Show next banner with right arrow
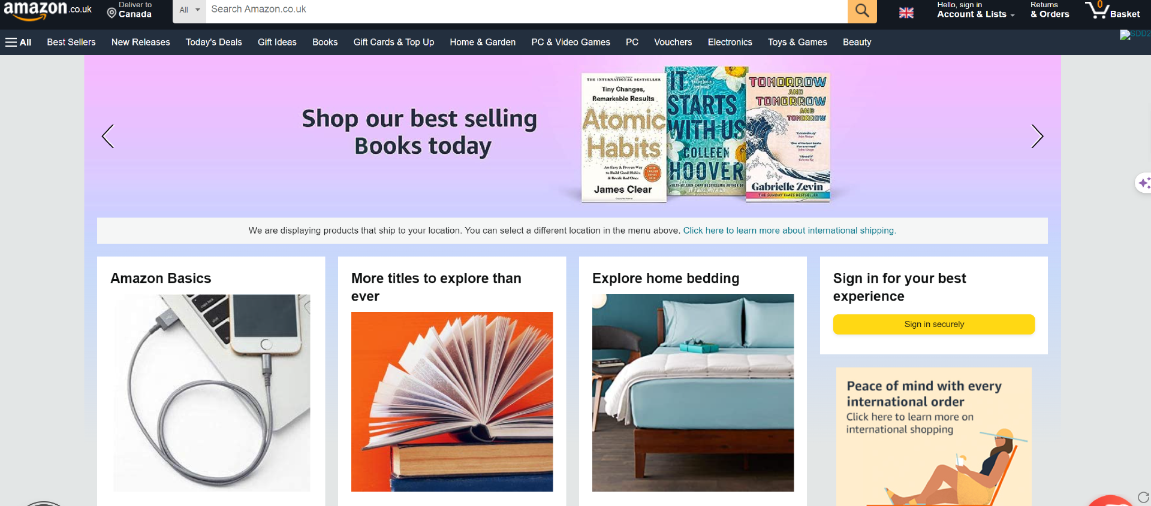The image size is (1151, 506). 1037,137
